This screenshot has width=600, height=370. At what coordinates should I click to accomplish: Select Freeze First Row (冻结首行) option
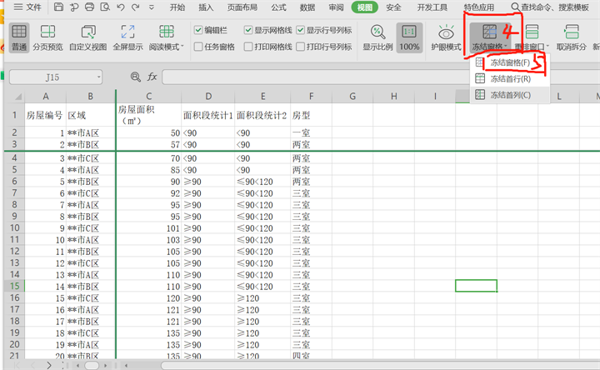tap(509, 79)
